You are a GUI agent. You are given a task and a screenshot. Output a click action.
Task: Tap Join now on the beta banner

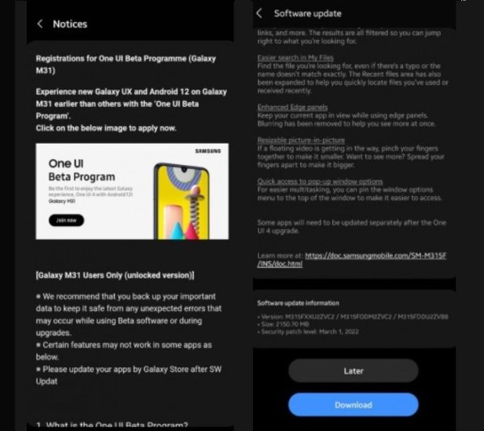66,221
